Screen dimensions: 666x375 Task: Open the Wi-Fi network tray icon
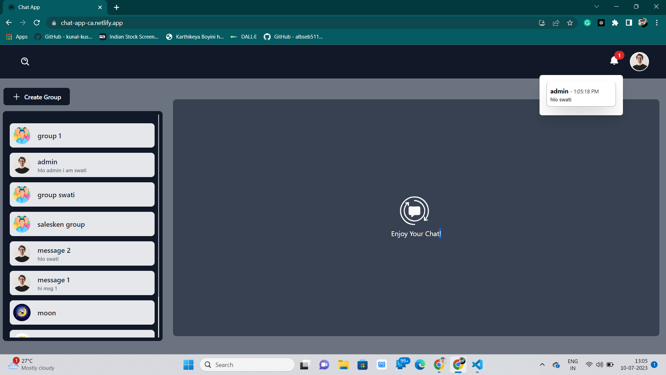click(589, 365)
